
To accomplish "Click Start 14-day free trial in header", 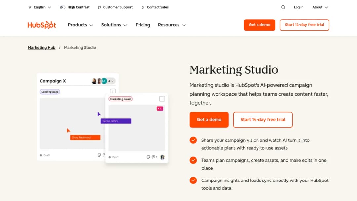I will tap(304, 25).
